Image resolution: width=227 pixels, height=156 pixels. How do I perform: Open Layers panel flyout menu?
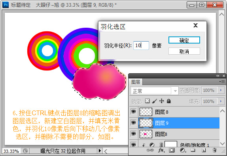coord(222,82)
